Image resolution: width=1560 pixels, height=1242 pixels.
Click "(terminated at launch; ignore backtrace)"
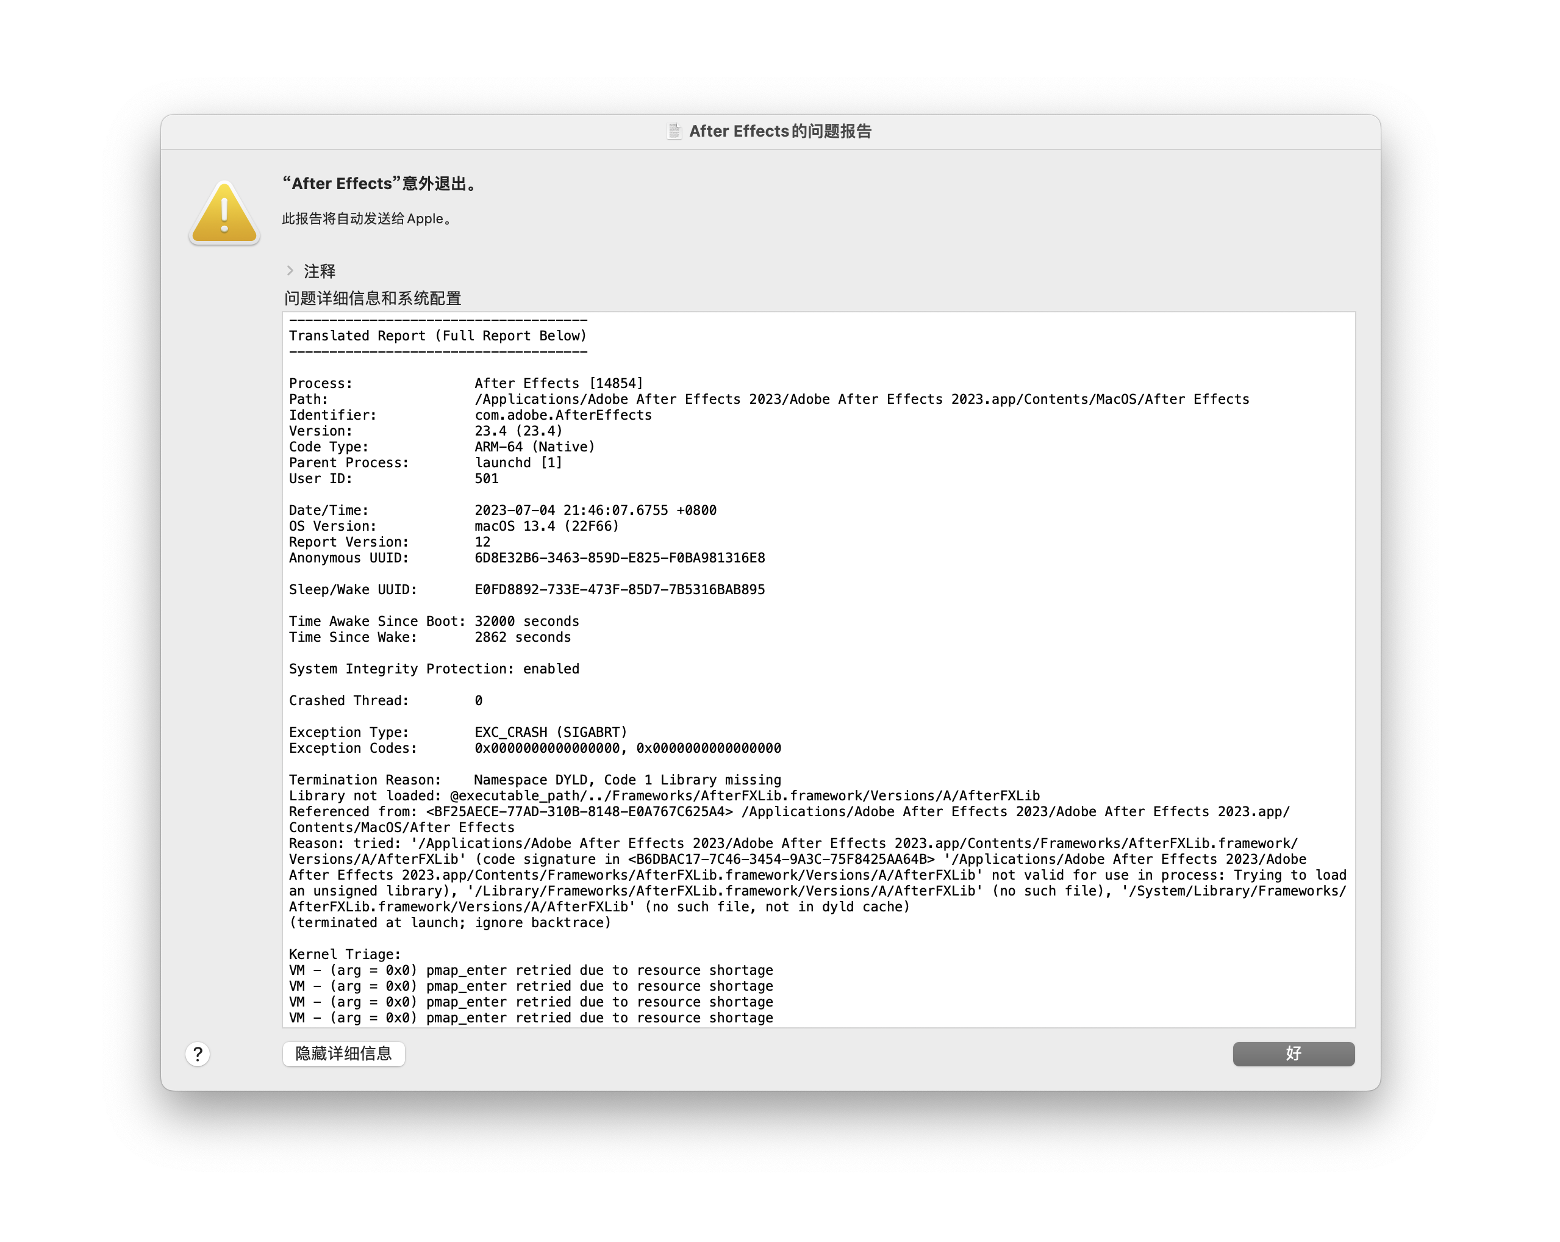tap(450, 923)
